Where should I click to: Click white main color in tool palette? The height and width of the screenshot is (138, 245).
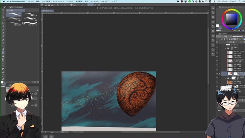[x=2, y=82]
